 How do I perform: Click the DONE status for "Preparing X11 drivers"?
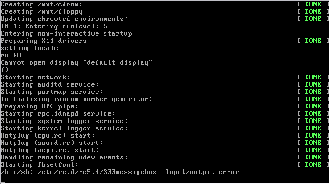pyautogui.click(x=313, y=41)
